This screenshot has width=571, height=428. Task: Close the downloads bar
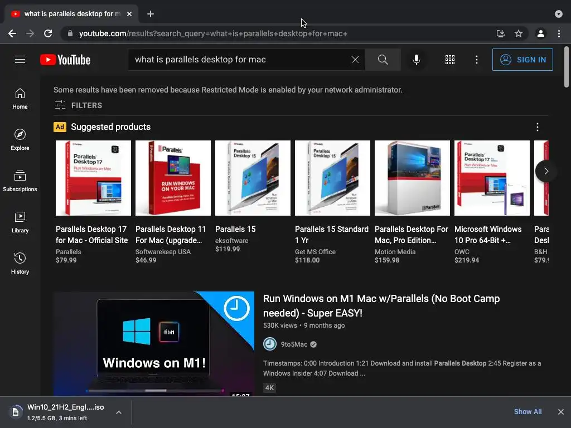point(561,412)
